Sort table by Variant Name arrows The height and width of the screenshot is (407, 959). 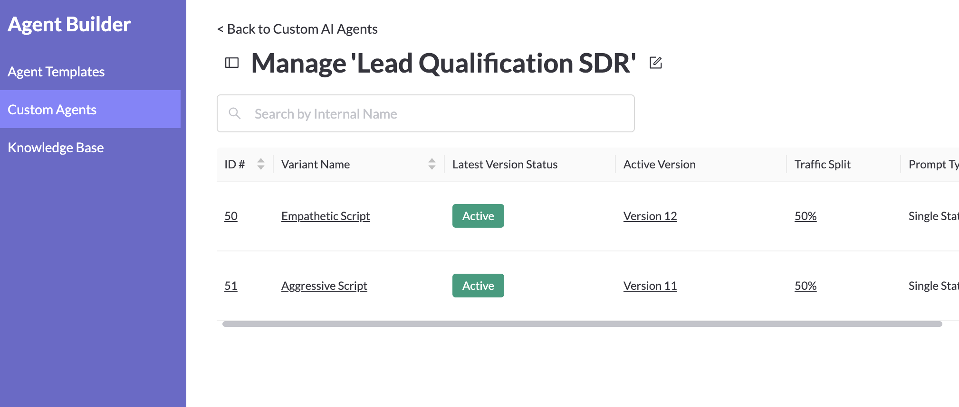(432, 164)
